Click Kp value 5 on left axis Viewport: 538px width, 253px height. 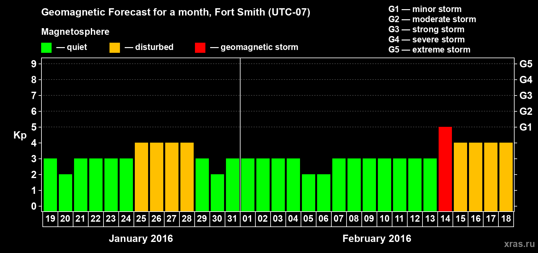(x=34, y=127)
